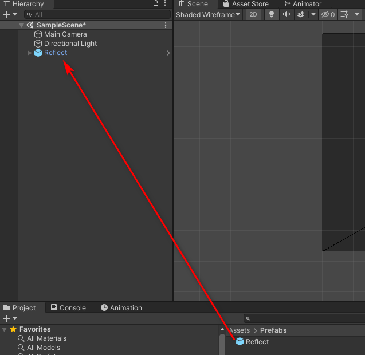This screenshot has height=355, width=365.
Task: Open prefab mode via Reflect's right chevron
Action: click(168, 53)
